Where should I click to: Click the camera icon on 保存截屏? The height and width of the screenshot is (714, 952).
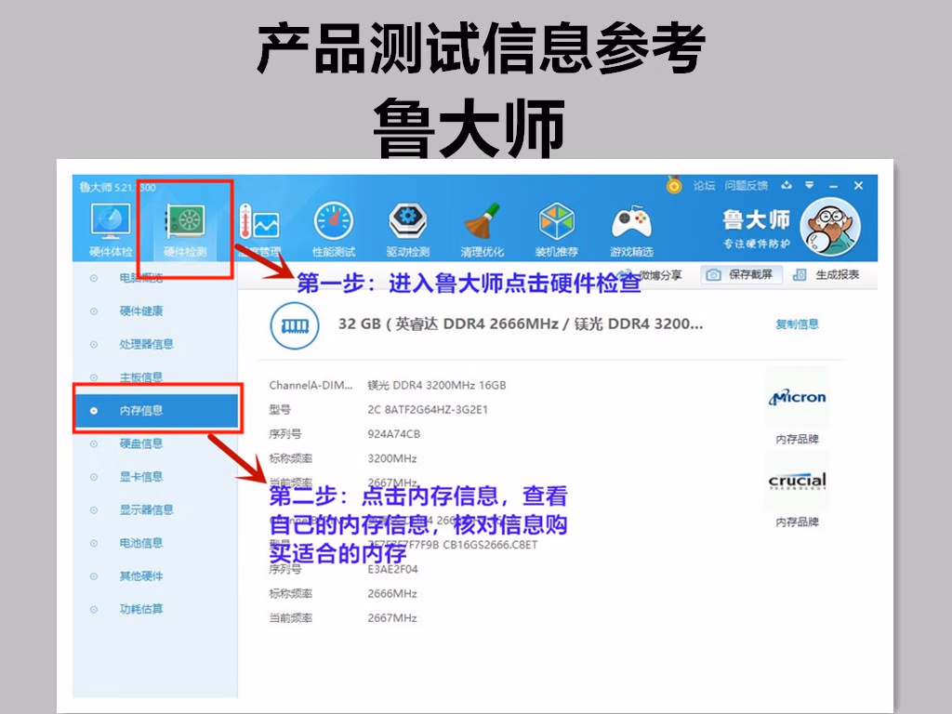[714, 275]
